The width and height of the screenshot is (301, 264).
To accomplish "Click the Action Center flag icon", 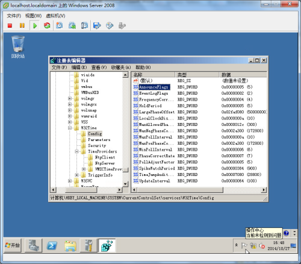I will (244, 245).
